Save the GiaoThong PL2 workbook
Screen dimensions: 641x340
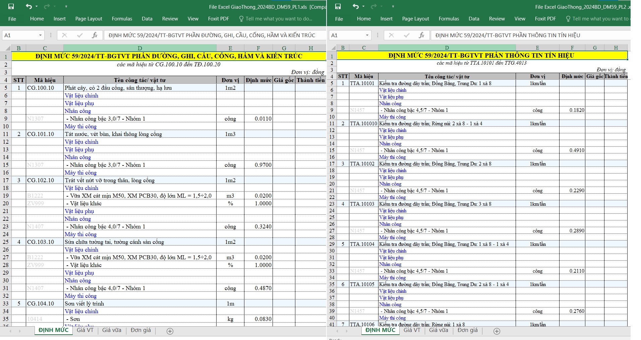coord(339,6)
